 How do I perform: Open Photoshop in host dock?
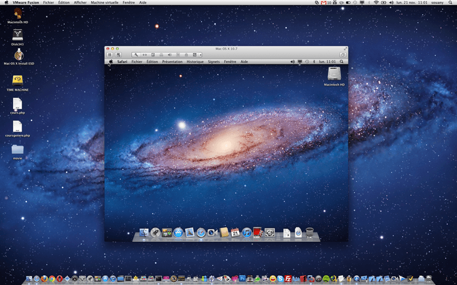click(x=242, y=278)
